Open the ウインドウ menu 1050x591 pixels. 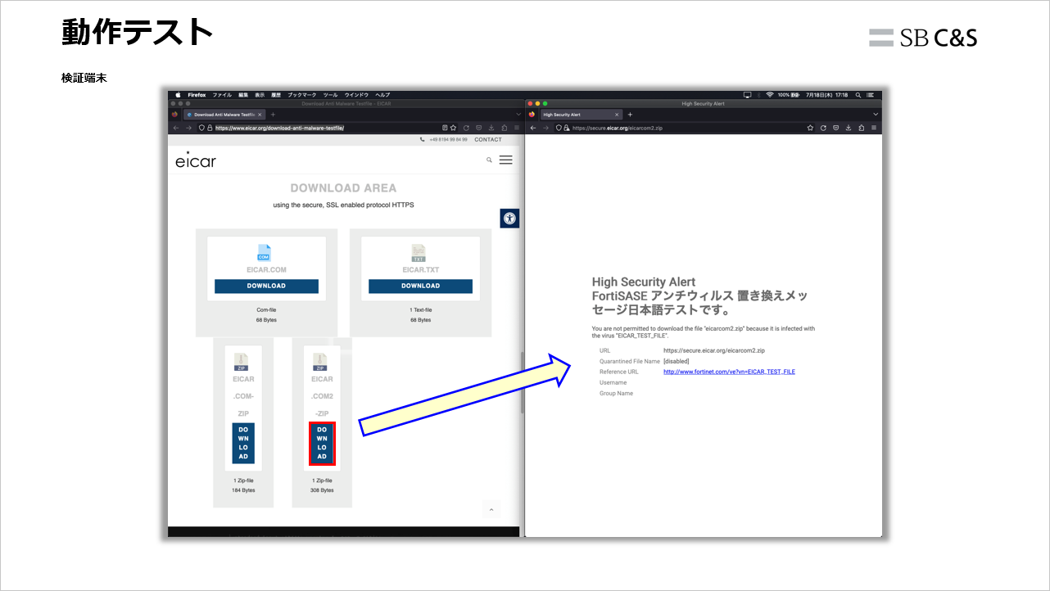click(356, 95)
